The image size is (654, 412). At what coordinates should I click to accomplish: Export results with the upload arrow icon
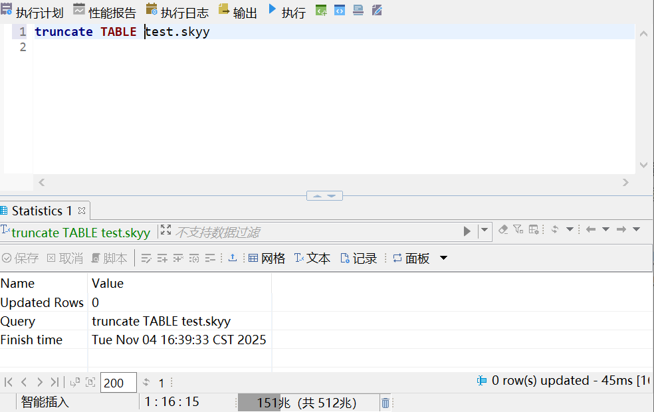click(x=233, y=258)
